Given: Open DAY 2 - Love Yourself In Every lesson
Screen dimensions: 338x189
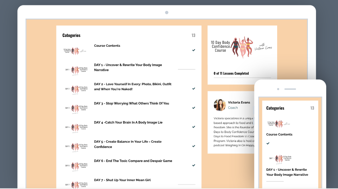Looking at the screenshot, I should [x=132, y=87].
